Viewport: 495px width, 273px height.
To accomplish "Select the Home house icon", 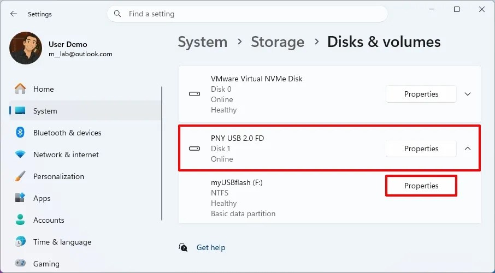I will tap(20, 89).
